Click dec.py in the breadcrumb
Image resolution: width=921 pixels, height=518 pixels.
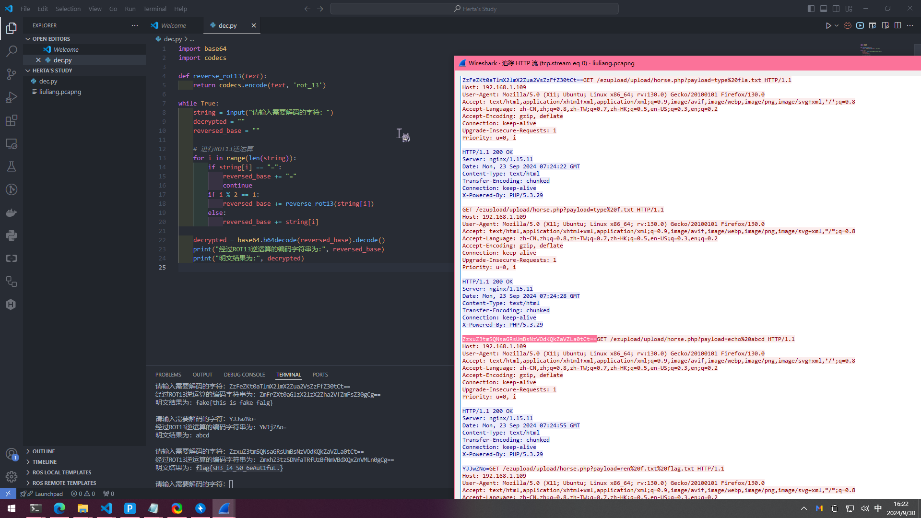pos(173,39)
